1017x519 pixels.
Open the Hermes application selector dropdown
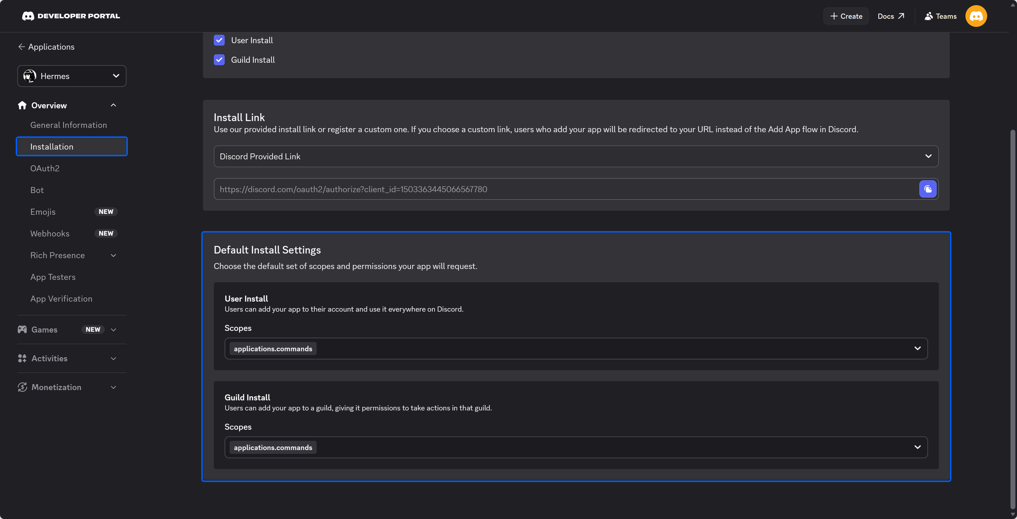tap(72, 76)
